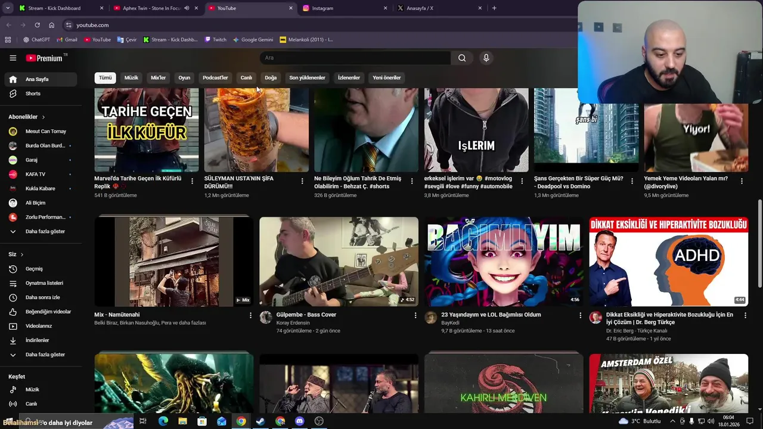The image size is (763, 429).
Task: Open the Siz section chevron
Action: click(x=22, y=254)
